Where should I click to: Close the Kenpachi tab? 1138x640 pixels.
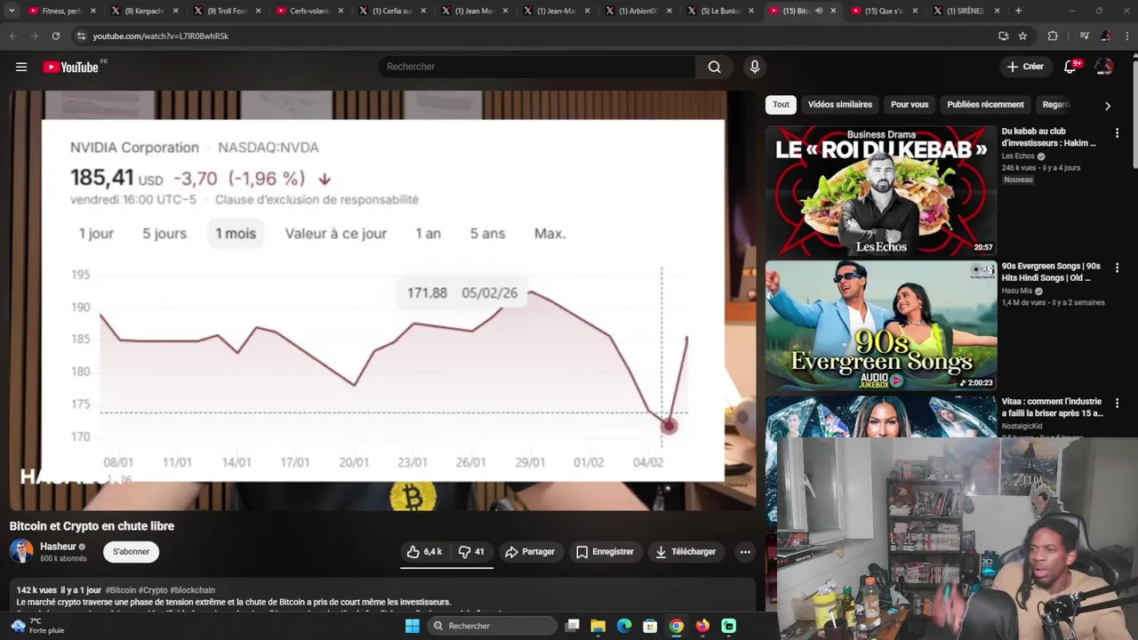pyautogui.click(x=175, y=11)
